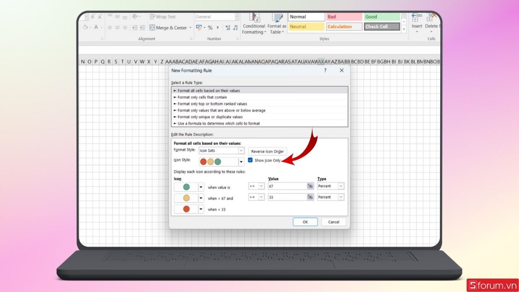Open the Format Style dropdown showing Icon Sets

tap(221, 151)
